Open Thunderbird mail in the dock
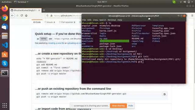Viewport: 195px width, 110px height. 5,27
